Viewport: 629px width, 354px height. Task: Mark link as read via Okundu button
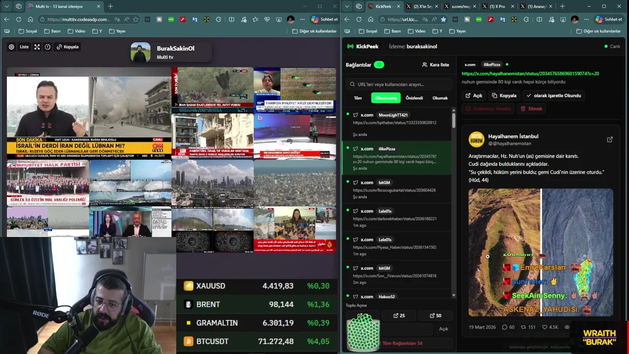[553, 95]
